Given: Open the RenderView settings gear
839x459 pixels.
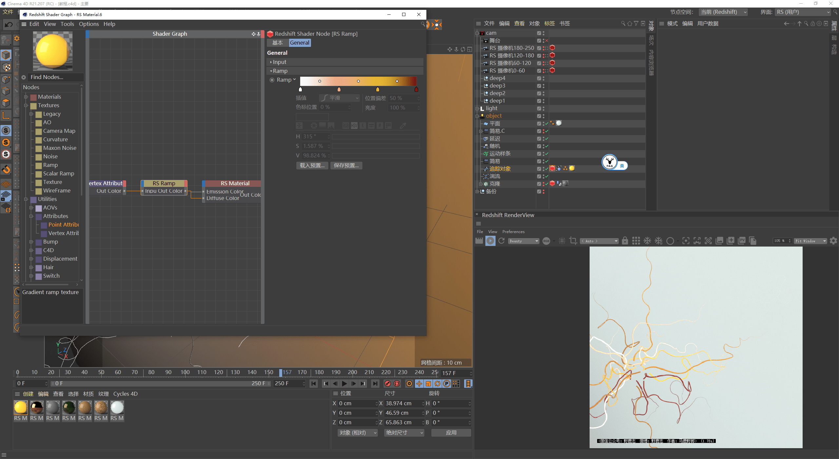Looking at the screenshot, I should pyautogui.click(x=833, y=241).
